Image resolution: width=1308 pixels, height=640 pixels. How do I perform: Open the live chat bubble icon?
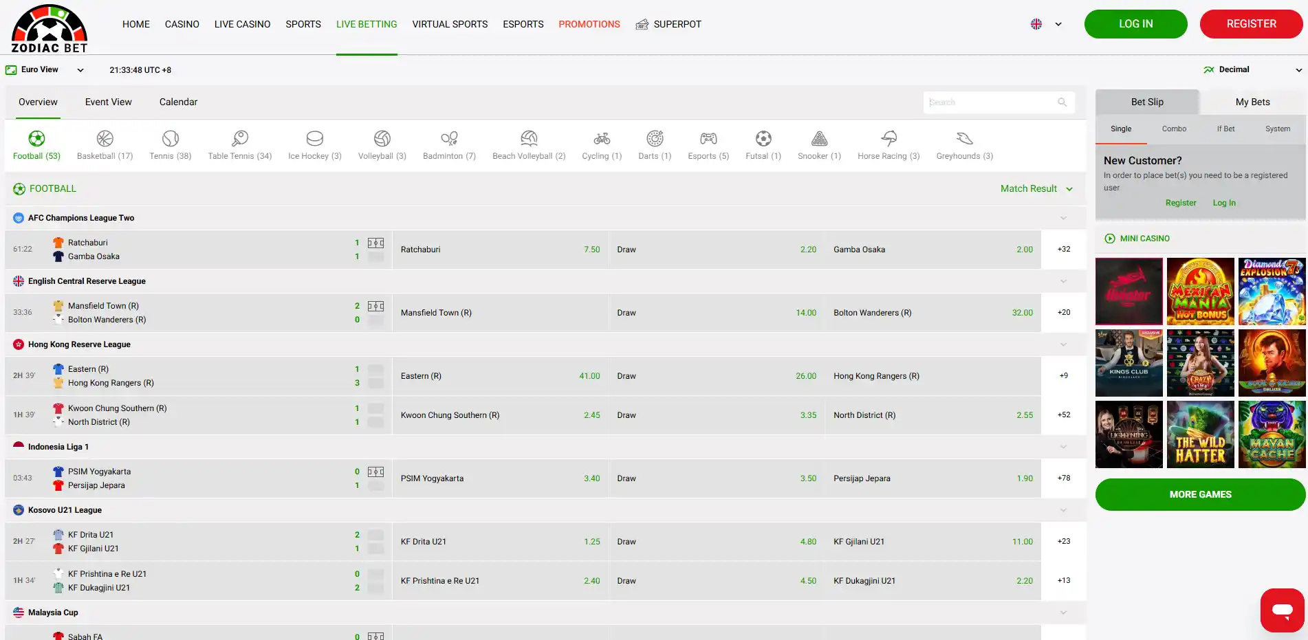(x=1282, y=610)
